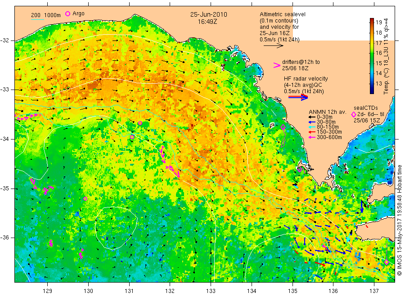Click the '16:49Z' time label
Screen dimensions: 405x297
coord(207,22)
